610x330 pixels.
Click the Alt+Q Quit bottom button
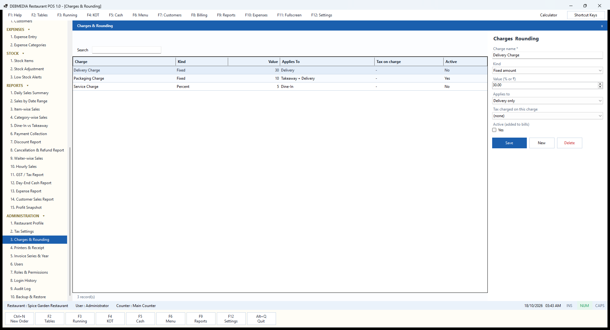[261, 319]
